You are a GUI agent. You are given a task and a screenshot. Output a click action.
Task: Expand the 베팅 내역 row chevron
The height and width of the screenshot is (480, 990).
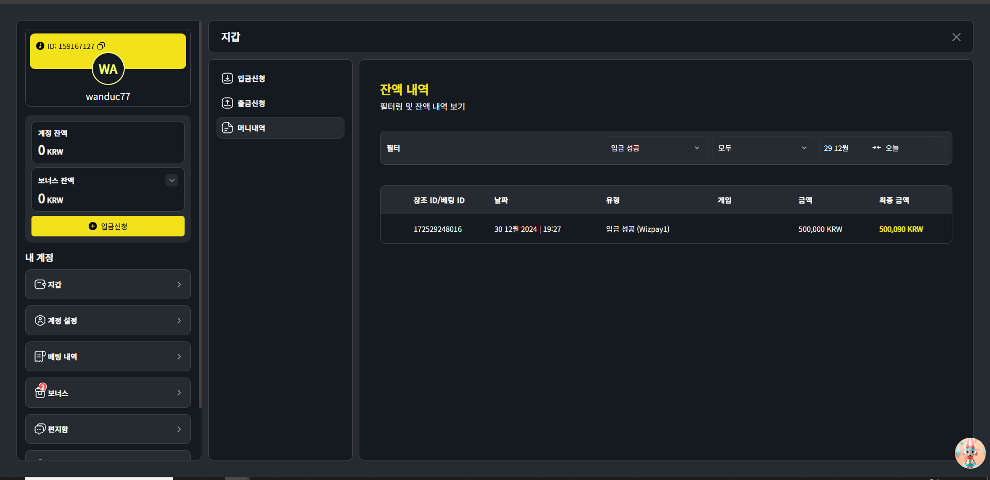coord(179,356)
